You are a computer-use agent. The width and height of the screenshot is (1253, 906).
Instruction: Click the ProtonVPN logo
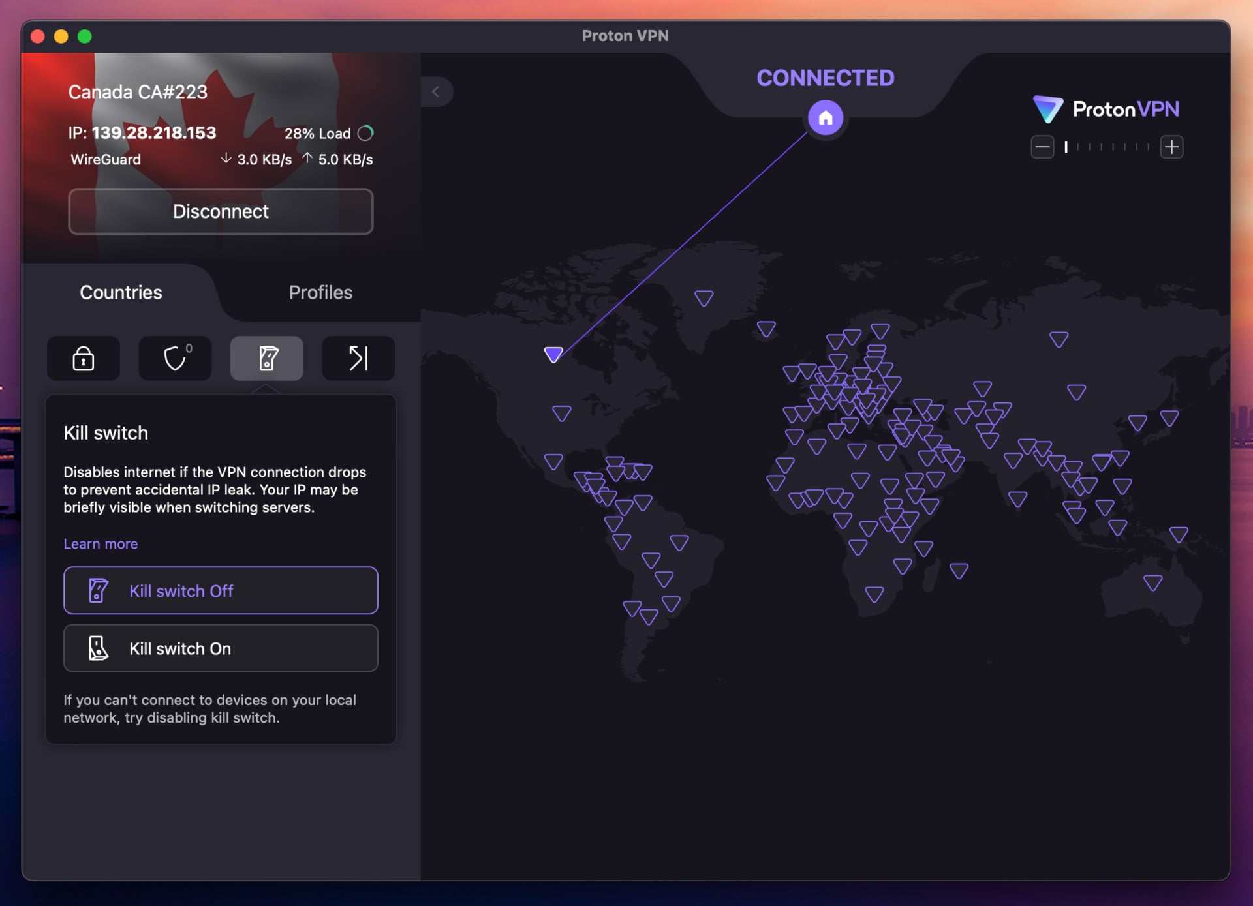click(1106, 109)
